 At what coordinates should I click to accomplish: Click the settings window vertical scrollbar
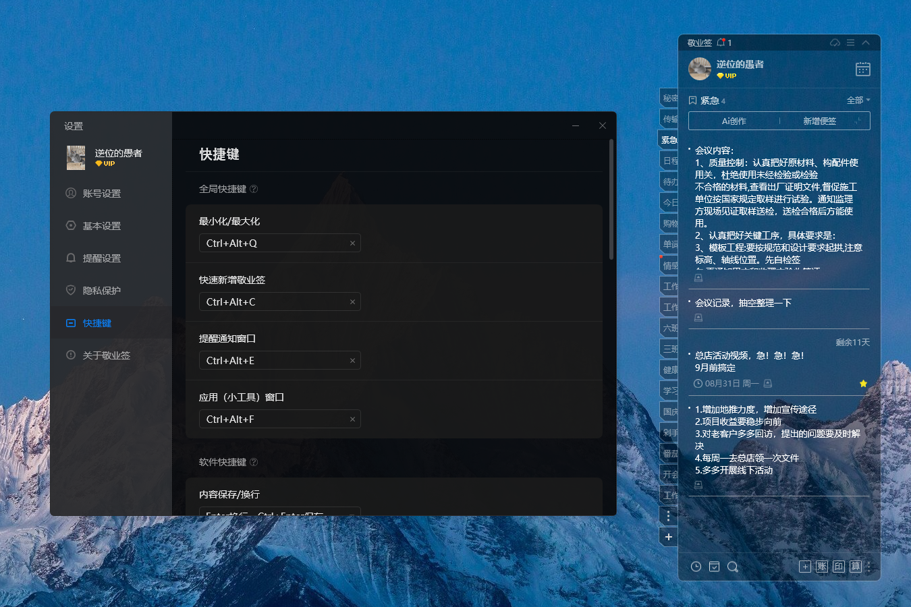coord(611,200)
